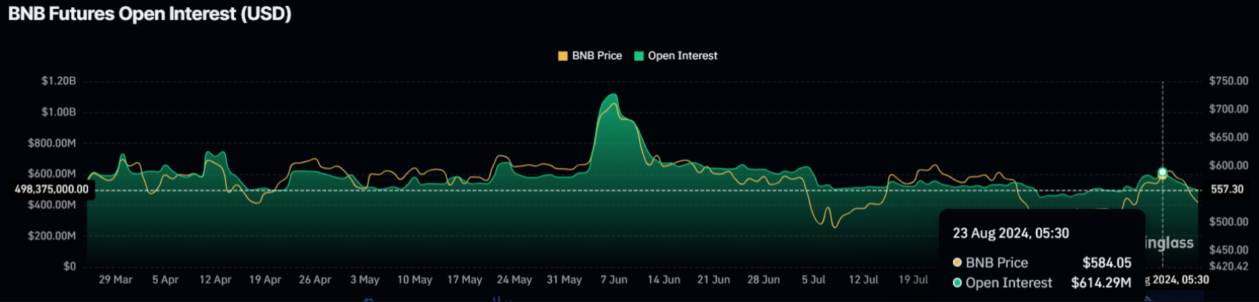Click the $650.00 right axis label
The height and width of the screenshot is (302, 1259).
pos(1229,137)
